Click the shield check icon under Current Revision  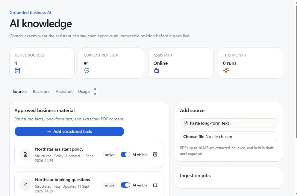pyautogui.click(x=87, y=71)
